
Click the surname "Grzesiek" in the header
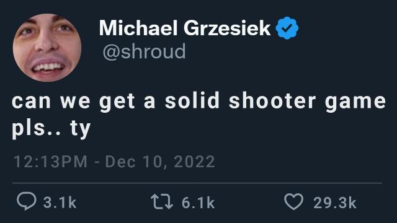(x=227, y=28)
